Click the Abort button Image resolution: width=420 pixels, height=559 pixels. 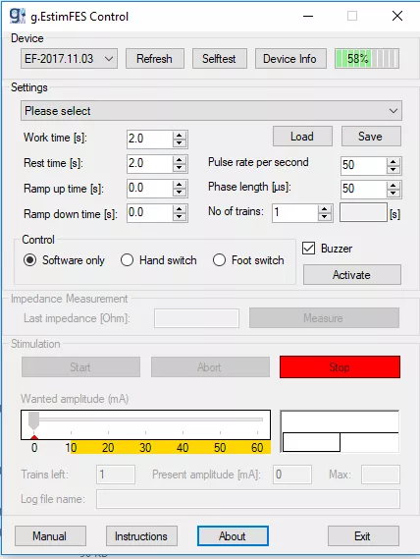pyautogui.click(x=210, y=367)
